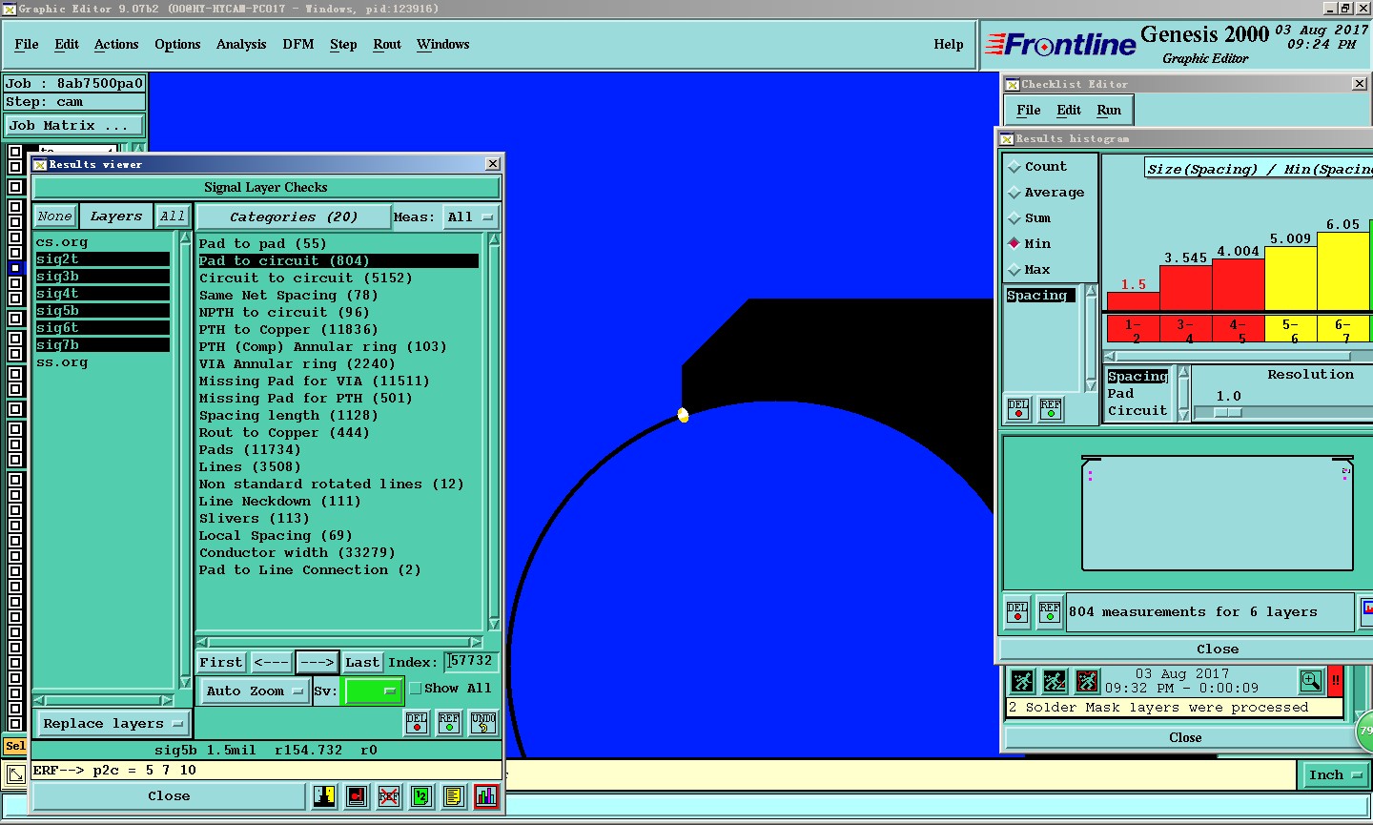This screenshot has width=1373, height=825.
Task: Enable the Show All checkbox
Action: point(415,689)
